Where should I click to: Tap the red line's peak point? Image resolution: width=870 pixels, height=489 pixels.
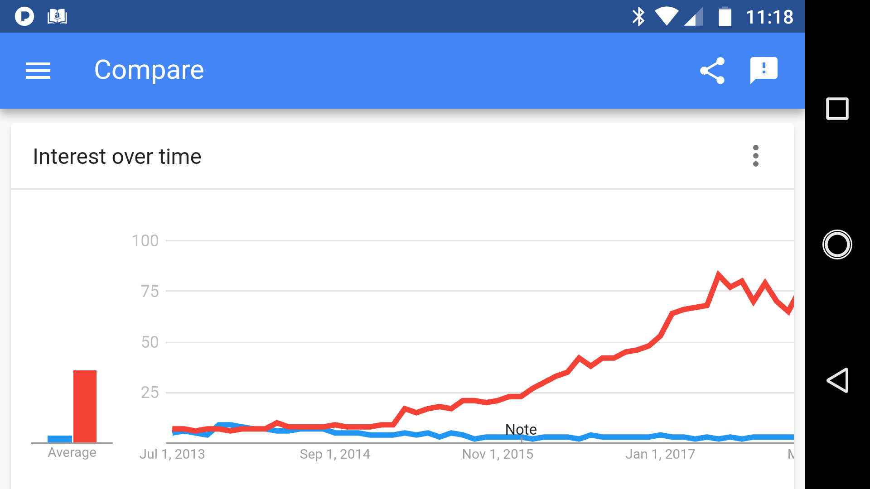(718, 273)
